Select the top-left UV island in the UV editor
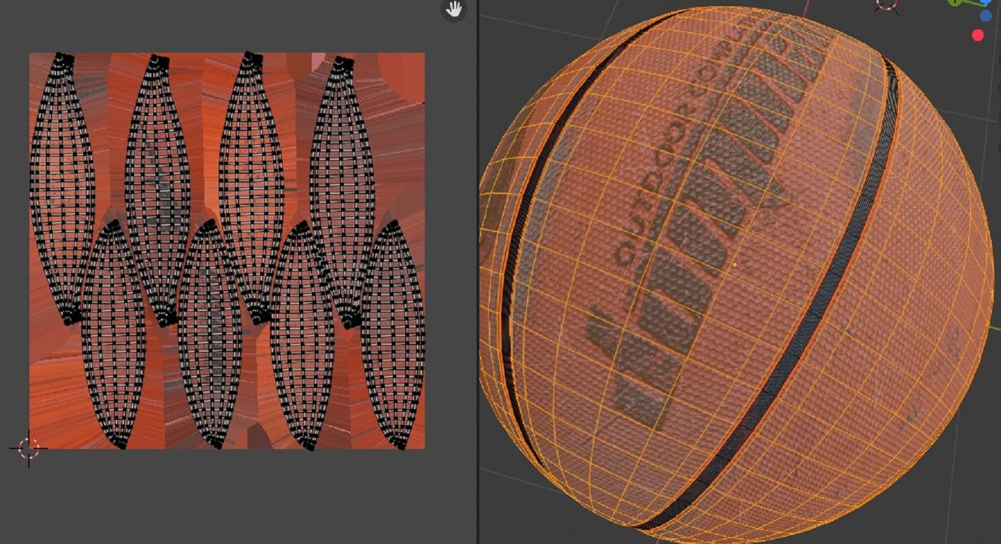The width and height of the screenshot is (1001, 544). point(63,188)
